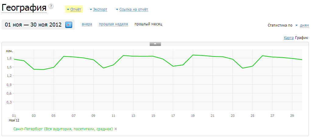Viewport: 311px width, 137px height.
Task: Click the 23 date label on x-axis
Action: coord(233,116)
